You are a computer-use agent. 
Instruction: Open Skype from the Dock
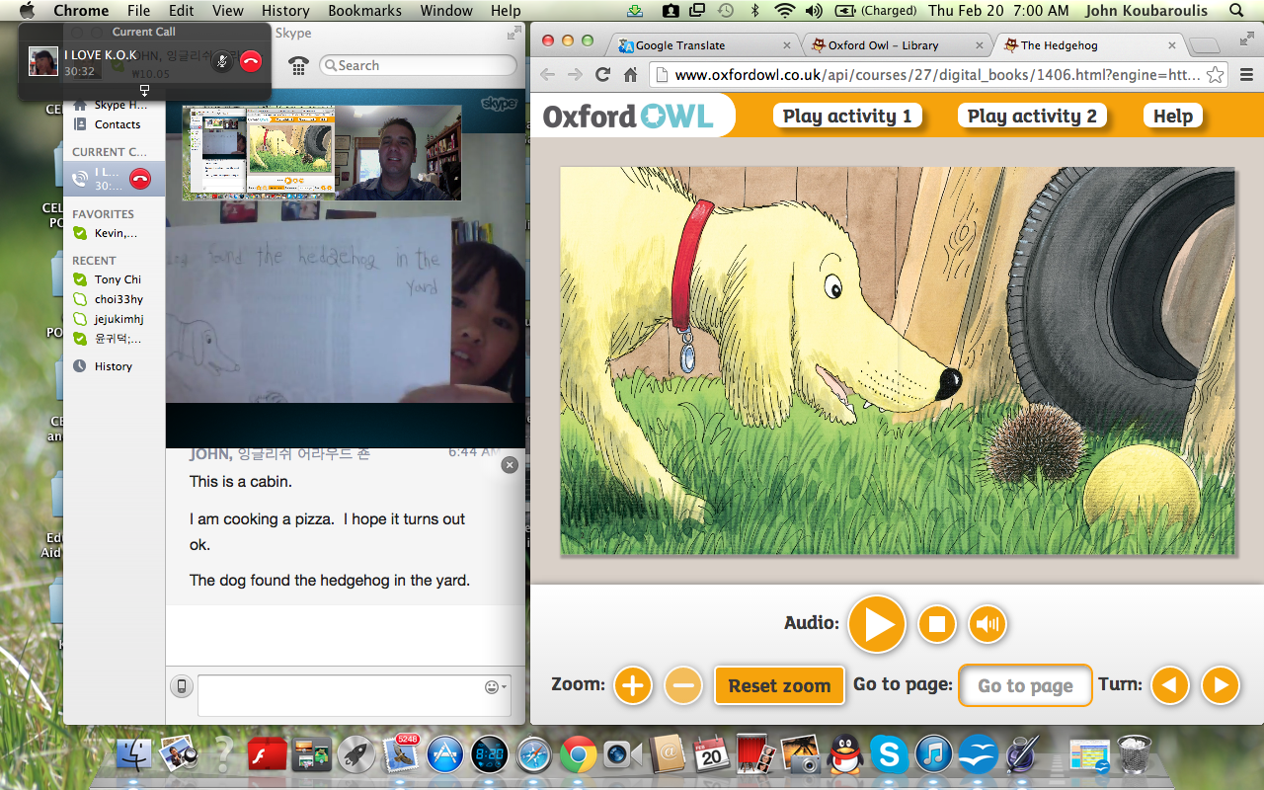click(x=888, y=755)
